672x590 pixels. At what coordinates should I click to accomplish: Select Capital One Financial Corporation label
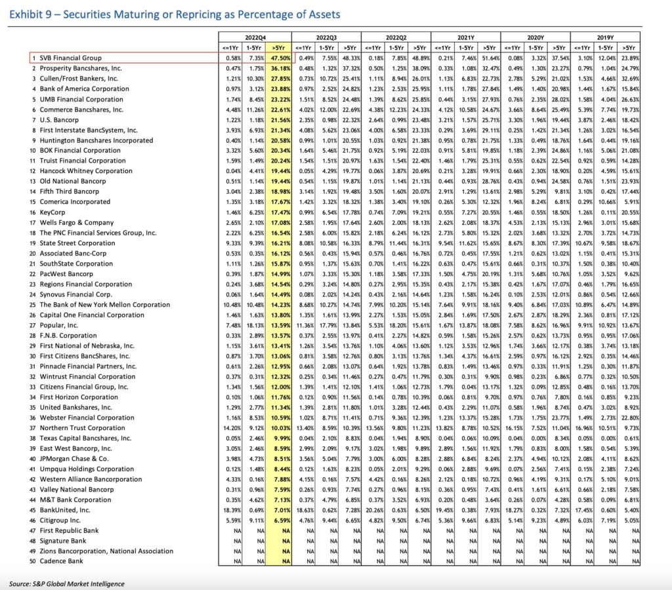tap(92, 315)
